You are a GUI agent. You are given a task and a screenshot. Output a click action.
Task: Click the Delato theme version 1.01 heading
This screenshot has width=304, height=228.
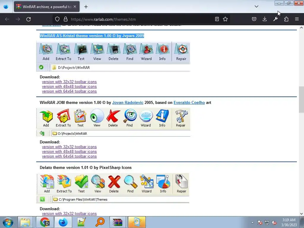(x=86, y=167)
